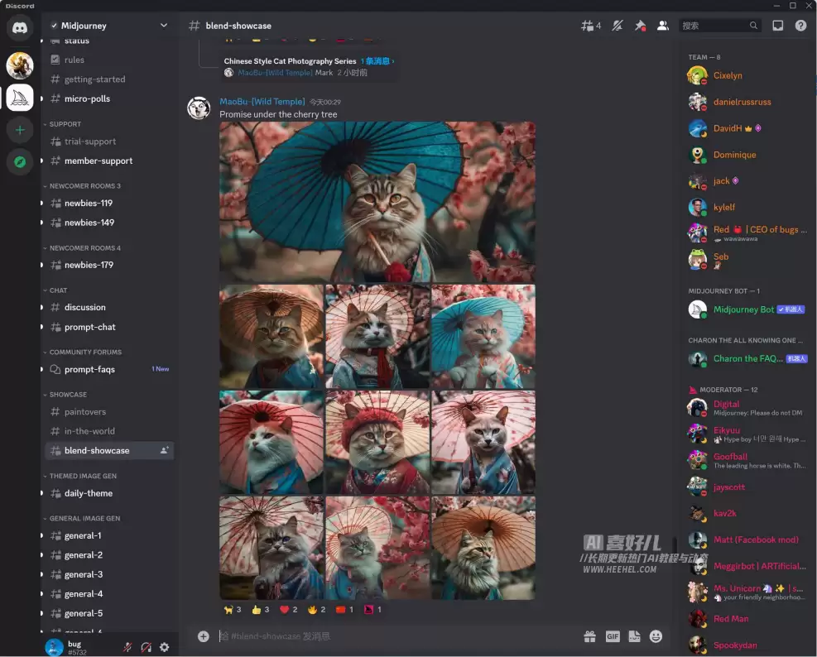Click MaoBu-[Wild Temple] username on message
The image size is (817, 657).
(x=262, y=102)
